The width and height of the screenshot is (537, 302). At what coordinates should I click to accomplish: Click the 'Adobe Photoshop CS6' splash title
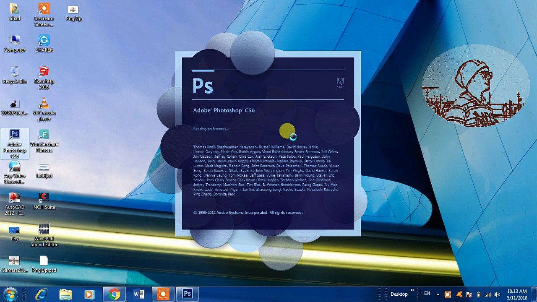coord(224,110)
